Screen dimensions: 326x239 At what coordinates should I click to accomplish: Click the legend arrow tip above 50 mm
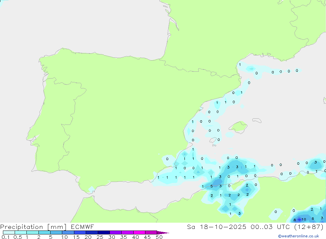coord(163,233)
